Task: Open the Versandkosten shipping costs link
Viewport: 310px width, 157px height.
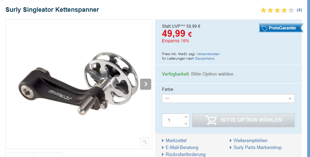Action: [x=208, y=54]
